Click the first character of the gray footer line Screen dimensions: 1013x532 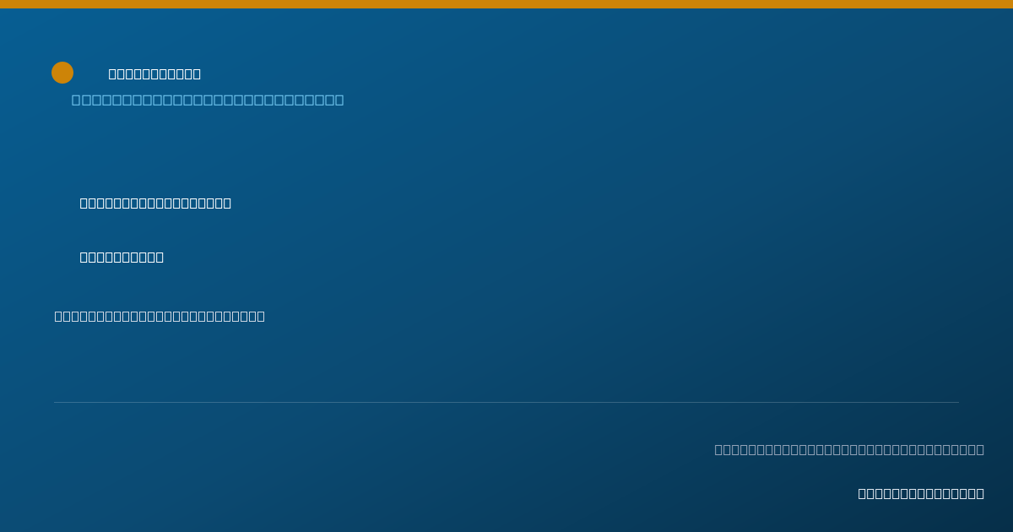(x=719, y=449)
